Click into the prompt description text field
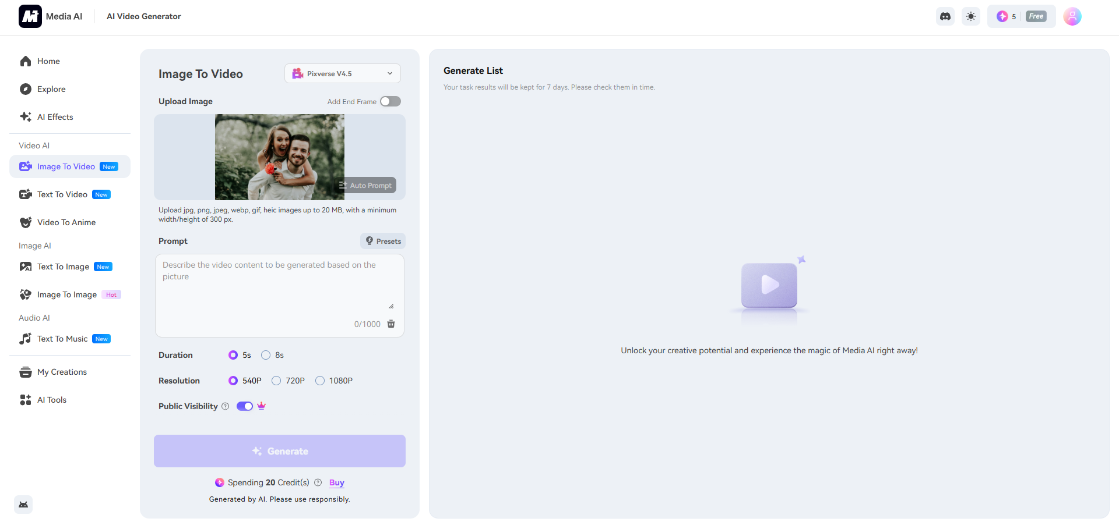 point(280,284)
